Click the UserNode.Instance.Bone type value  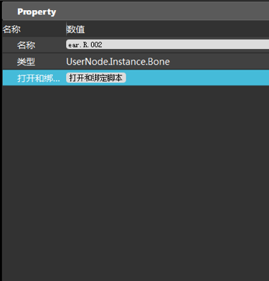click(118, 62)
